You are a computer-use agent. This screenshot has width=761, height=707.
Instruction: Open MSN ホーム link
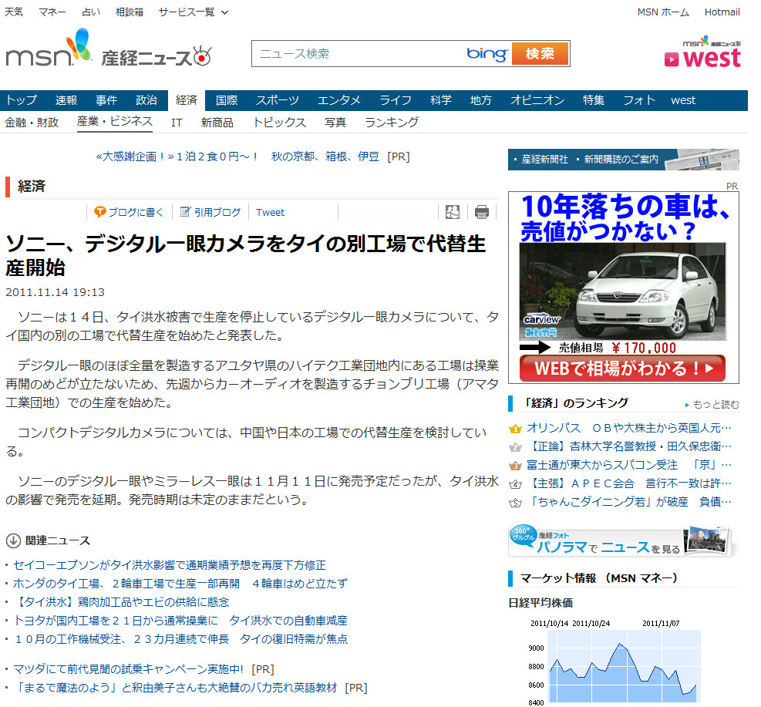pyautogui.click(x=663, y=12)
